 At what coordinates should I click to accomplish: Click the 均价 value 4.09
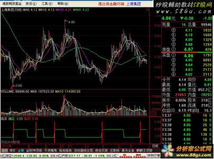(x=208, y=80)
